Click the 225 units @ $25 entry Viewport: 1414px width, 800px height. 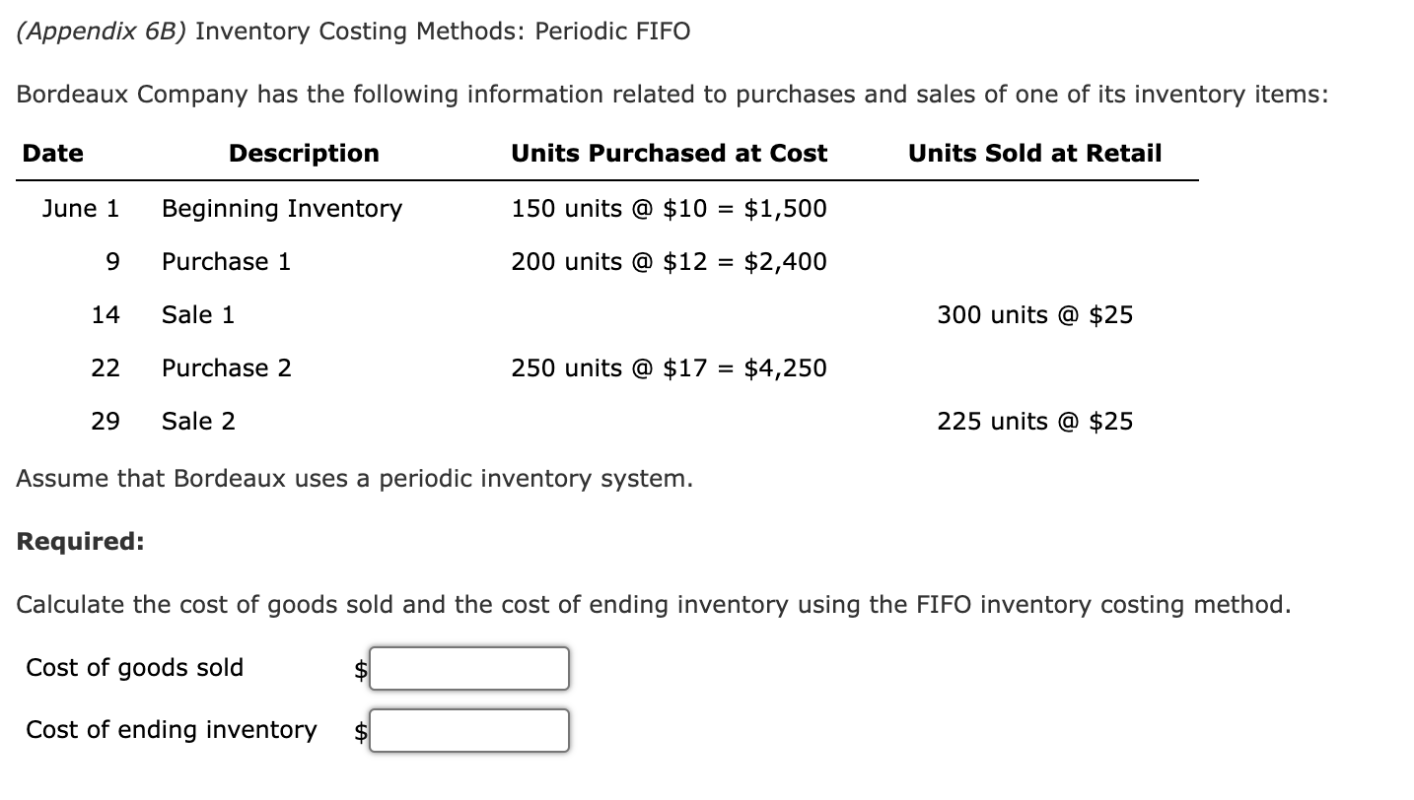click(x=1034, y=421)
